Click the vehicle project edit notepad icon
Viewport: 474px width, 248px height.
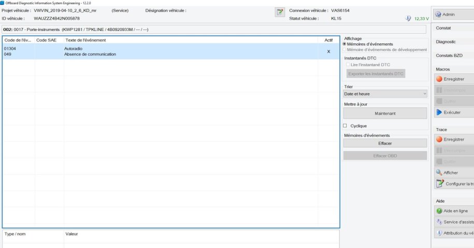point(280,12)
